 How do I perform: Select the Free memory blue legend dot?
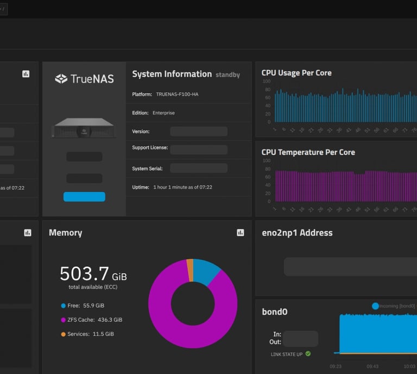click(64, 306)
